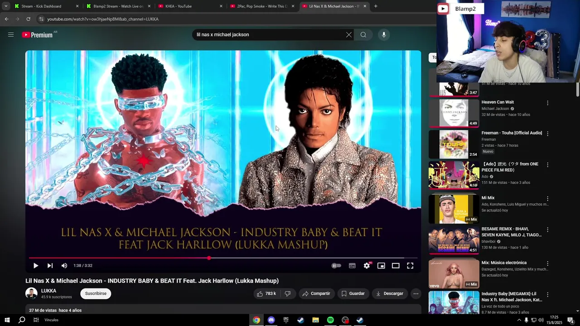Open File Explorer from taskbar
Image resolution: width=580 pixels, height=326 pixels.
pyautogui.click(x=315, y=320)
